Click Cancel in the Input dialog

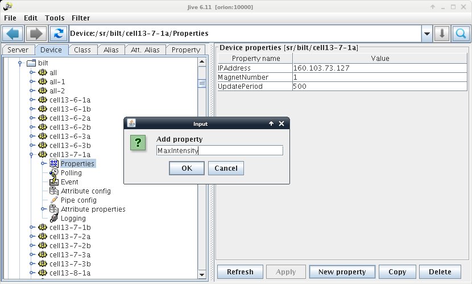pyautogui.click(x=226, y=168)
